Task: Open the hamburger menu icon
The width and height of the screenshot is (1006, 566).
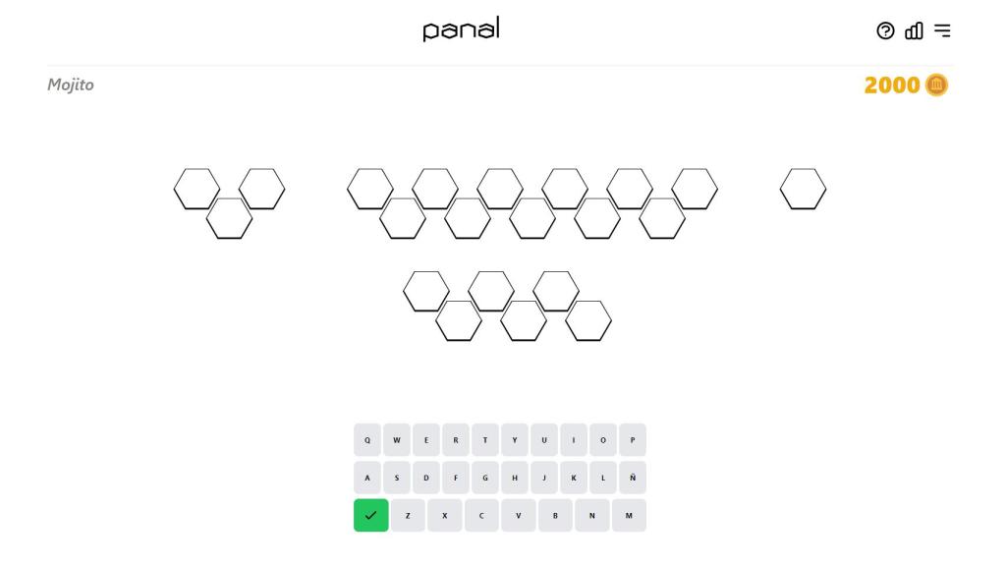Action: [942, 31]
